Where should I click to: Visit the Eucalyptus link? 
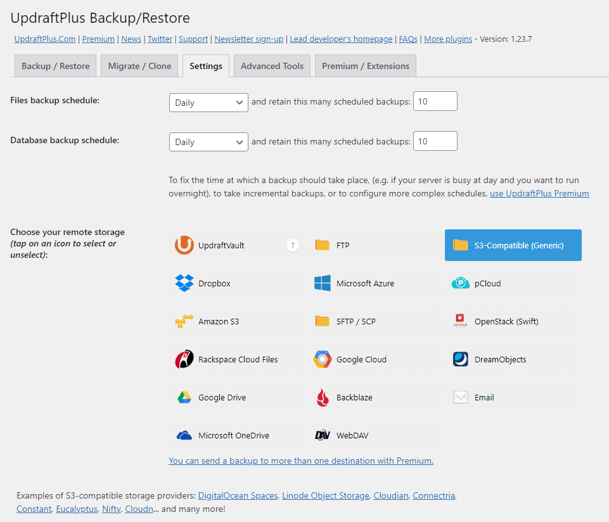click(x=77, y=509)
